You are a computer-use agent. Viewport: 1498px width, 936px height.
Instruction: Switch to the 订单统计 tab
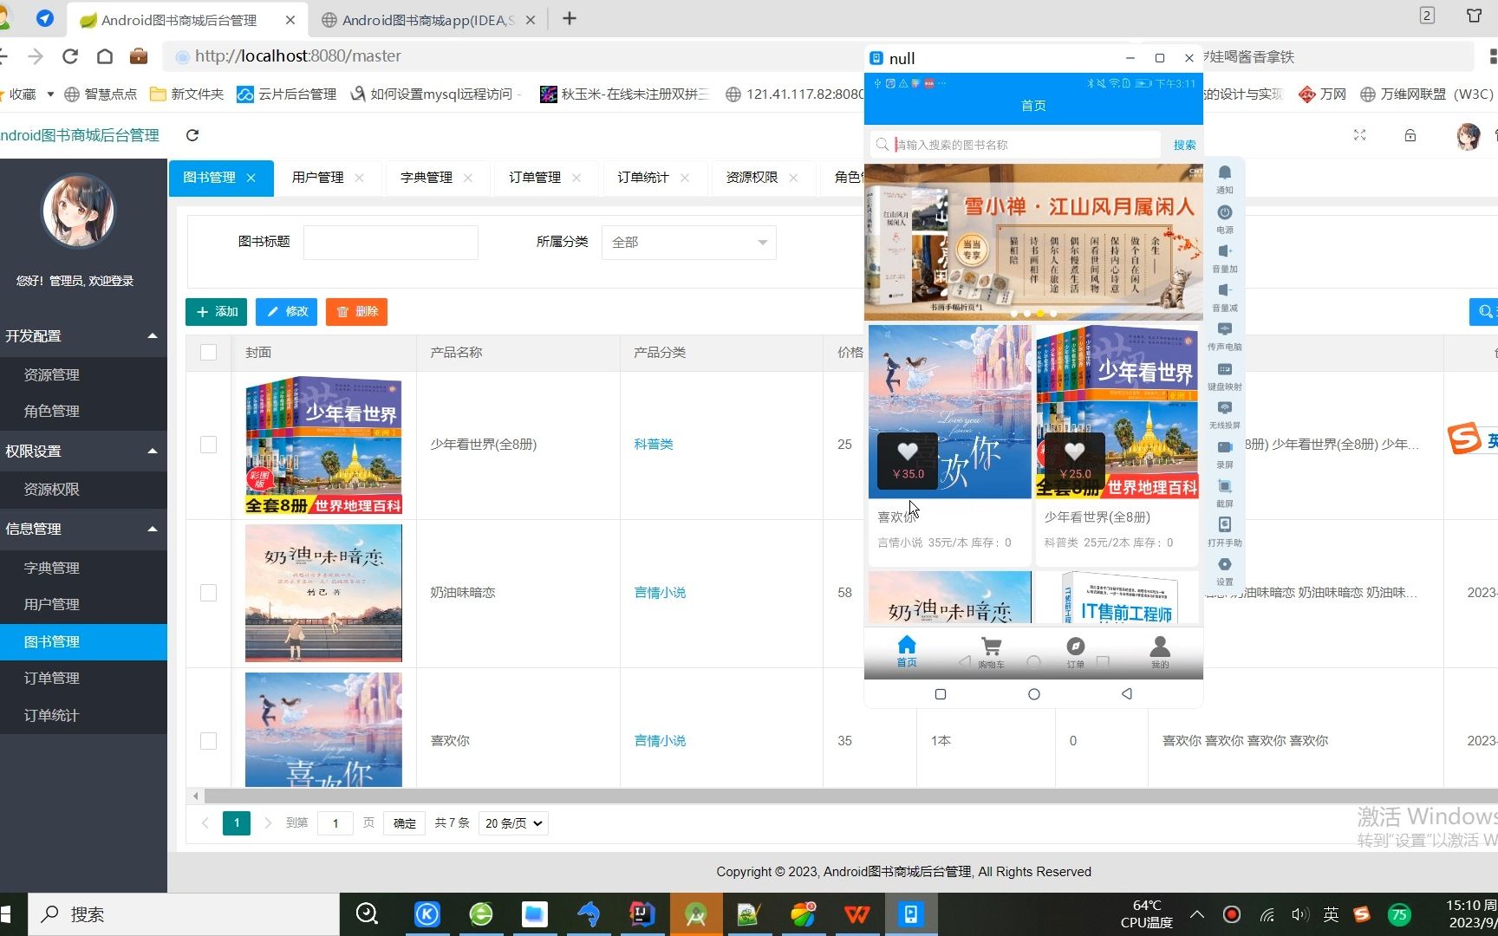coord(642,178)
